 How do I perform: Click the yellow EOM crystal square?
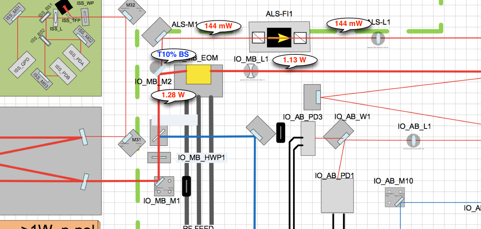[x=198, y=74]
